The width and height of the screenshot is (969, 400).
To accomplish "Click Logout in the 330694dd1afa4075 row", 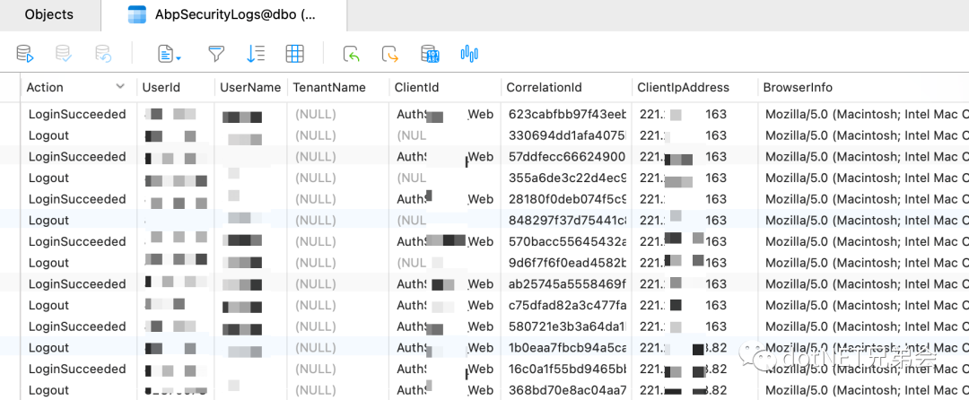I will click(48, 135).
